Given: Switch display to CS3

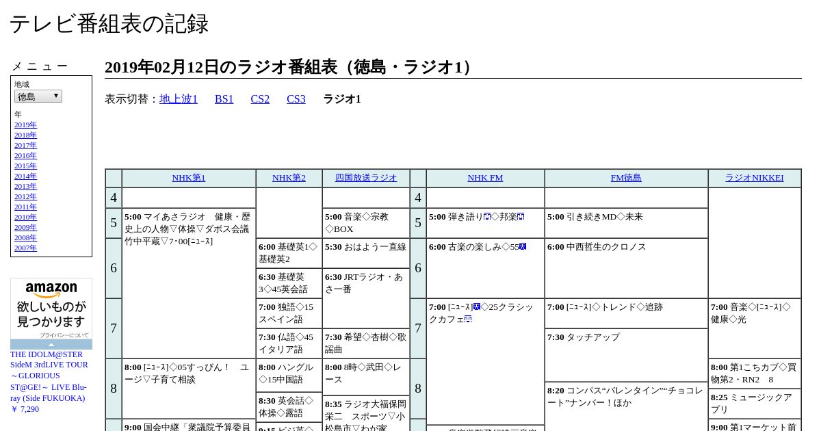Looking at the screenshot, I should (x=296, y=99).
